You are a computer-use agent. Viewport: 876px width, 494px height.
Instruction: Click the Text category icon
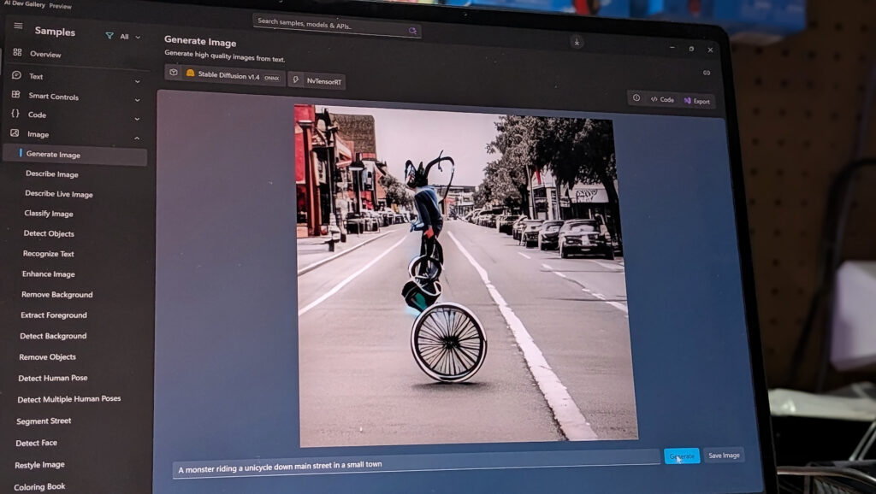pos(17,75)
